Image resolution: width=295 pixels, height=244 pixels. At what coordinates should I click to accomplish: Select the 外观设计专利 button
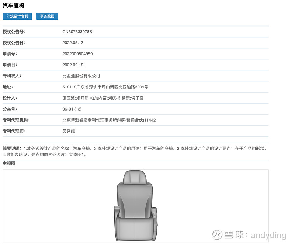17,16
